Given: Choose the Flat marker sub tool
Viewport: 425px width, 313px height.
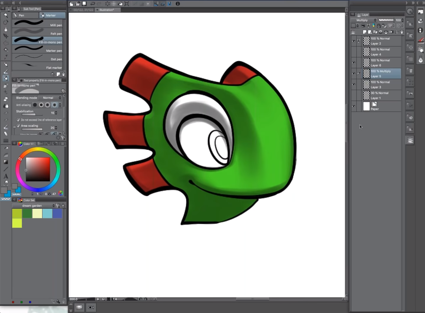Looking at the screenshot, I should click(x=37, y=66).
